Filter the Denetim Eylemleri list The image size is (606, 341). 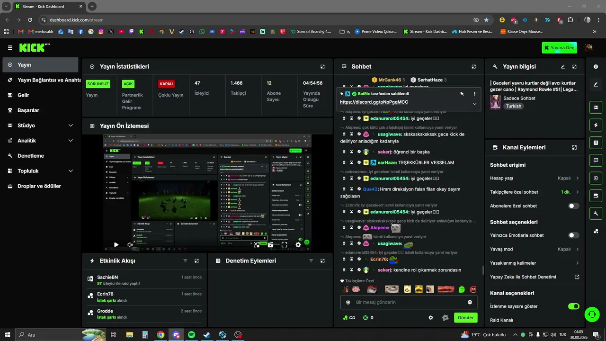311,261
